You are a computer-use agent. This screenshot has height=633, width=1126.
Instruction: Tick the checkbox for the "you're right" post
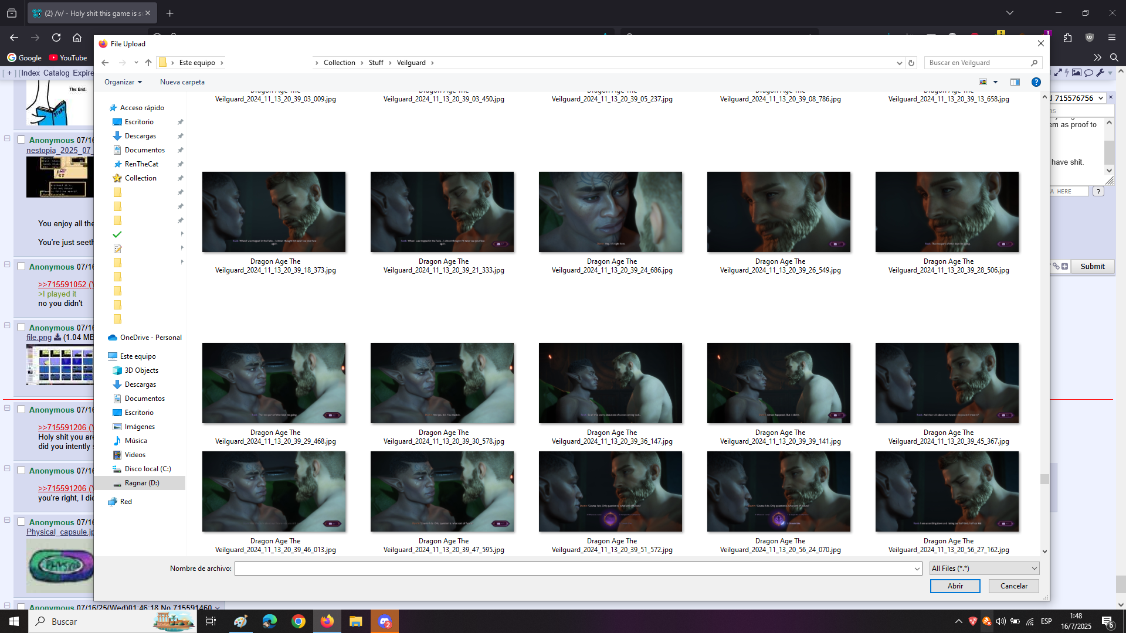click(21, 470)
